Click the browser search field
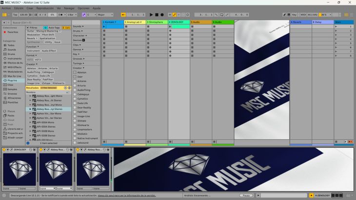 [41, 22]
